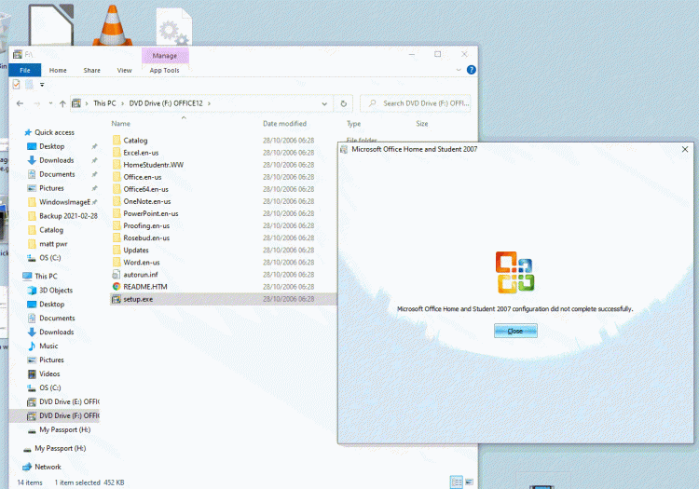
Task: Click the New folder quick access icon
Action: coord(30,84)
